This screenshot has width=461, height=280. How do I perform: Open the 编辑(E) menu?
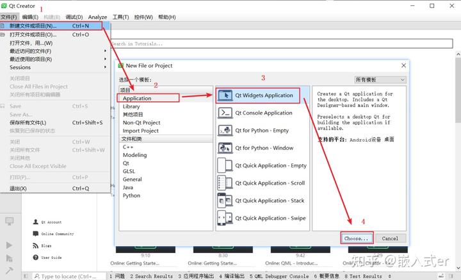[30, 17]
